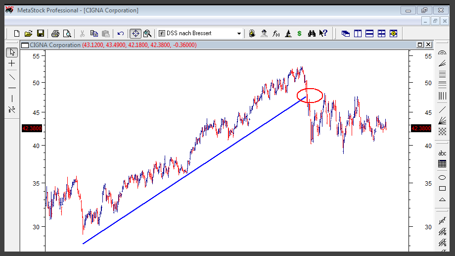The height and width of the screenshot is (256, 455).
Task: Copy using the toolbar icon
Action: click(94, 33)
